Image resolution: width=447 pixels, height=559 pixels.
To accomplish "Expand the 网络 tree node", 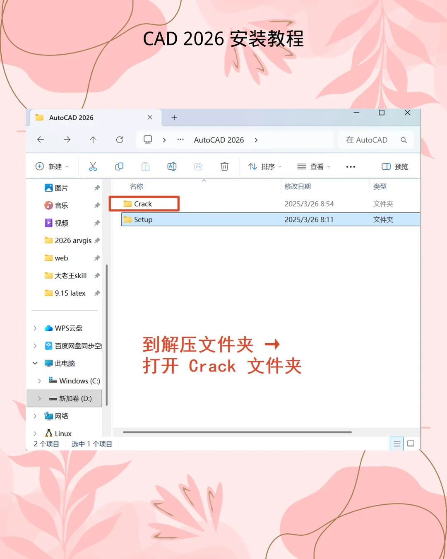I will pos(35,416).
